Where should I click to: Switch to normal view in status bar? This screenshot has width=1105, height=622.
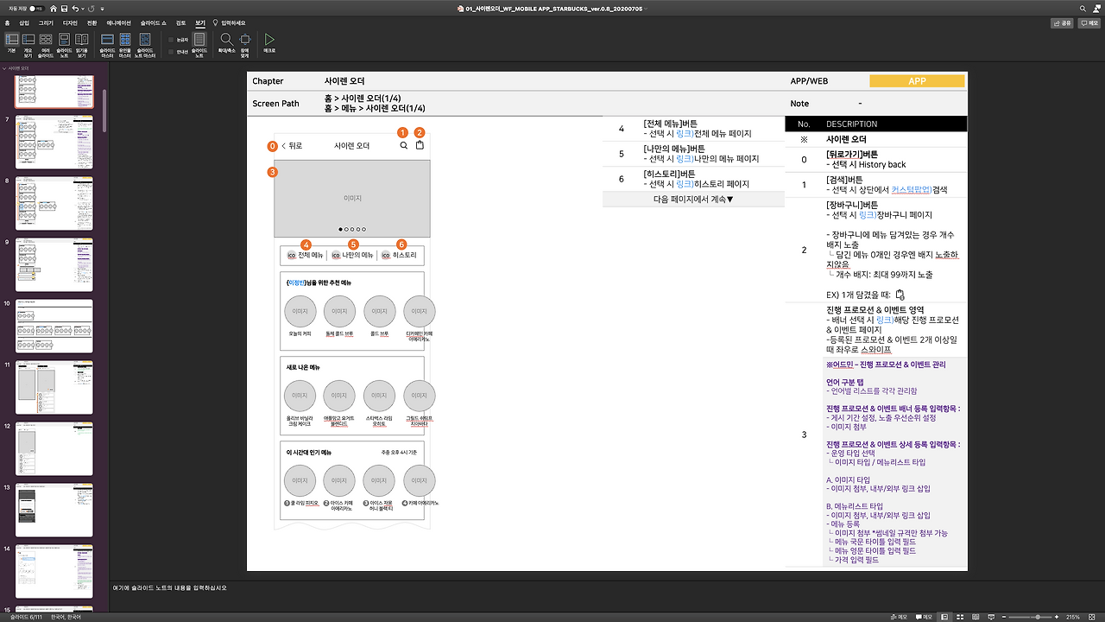[944, 617]
